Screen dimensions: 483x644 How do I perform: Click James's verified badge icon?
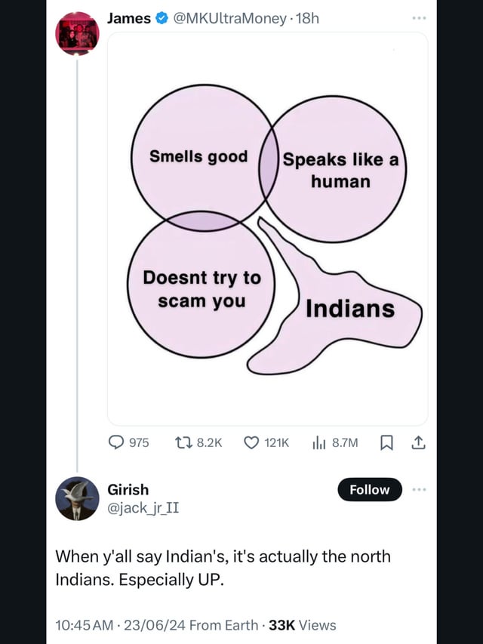(x=162, y=19)
